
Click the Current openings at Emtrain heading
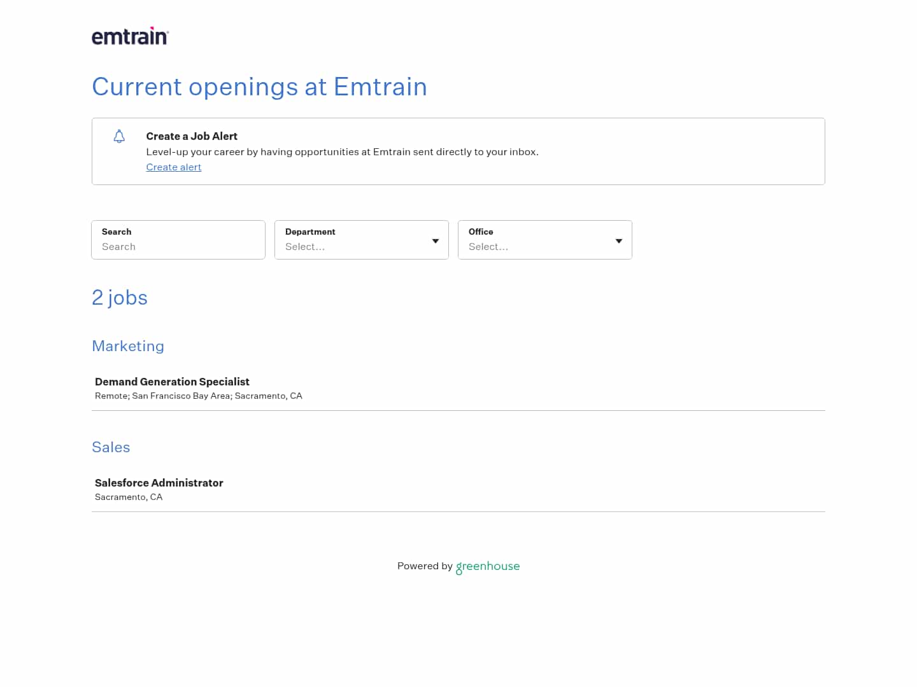(259, 87)
